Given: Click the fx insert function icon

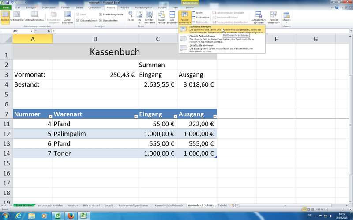Looking at the screenshot, I should point(49,31).
